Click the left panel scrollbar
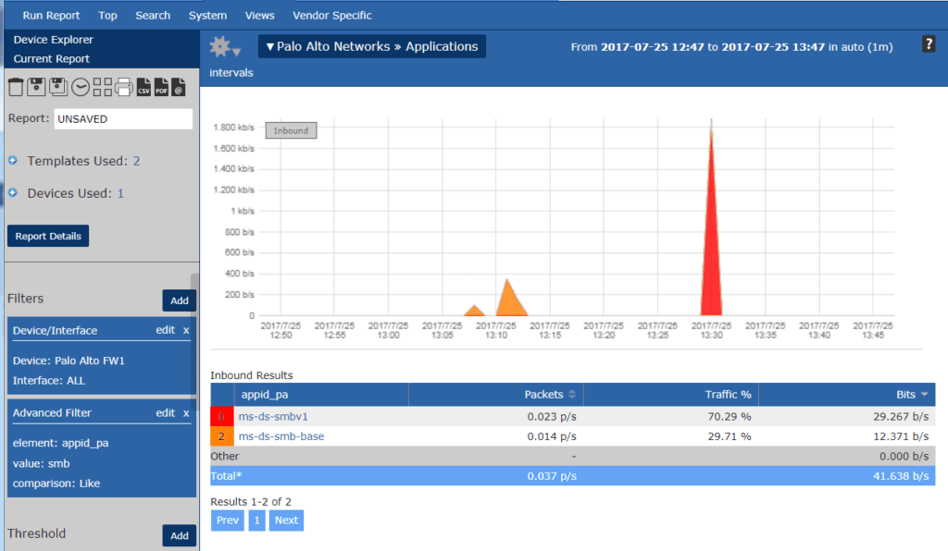Screen dimensions: 948x551 (194, 344)
